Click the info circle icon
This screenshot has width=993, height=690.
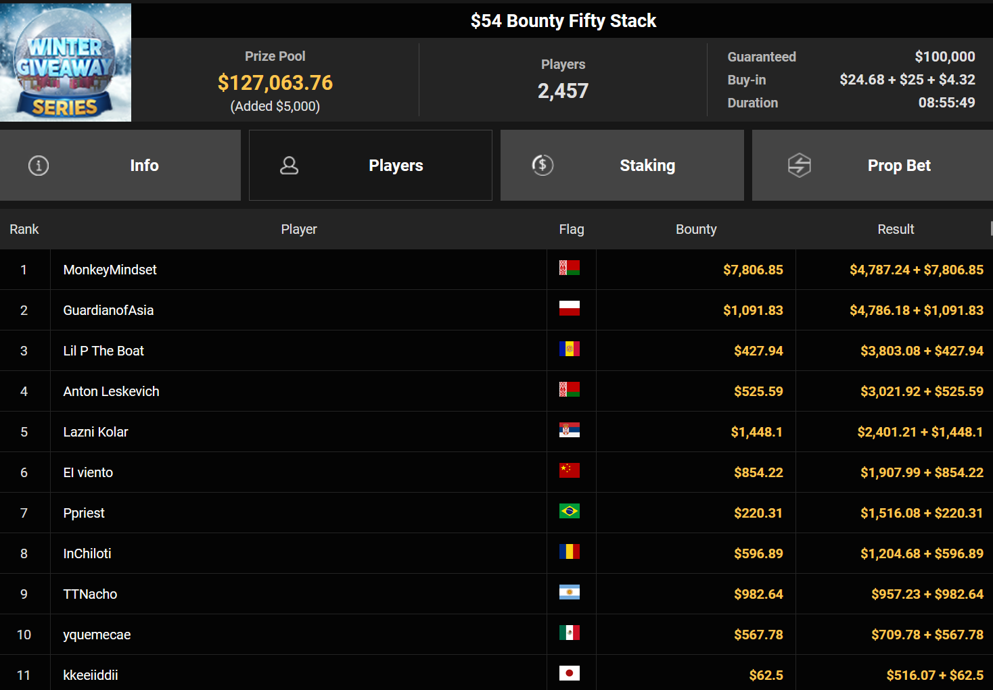pyautogui.click(x=39, y=166)
